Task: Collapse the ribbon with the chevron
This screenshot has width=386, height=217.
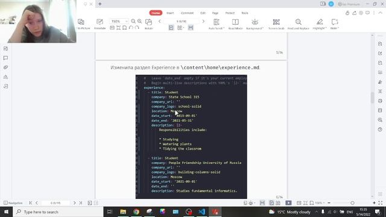Action: click(x=381, y=13)
